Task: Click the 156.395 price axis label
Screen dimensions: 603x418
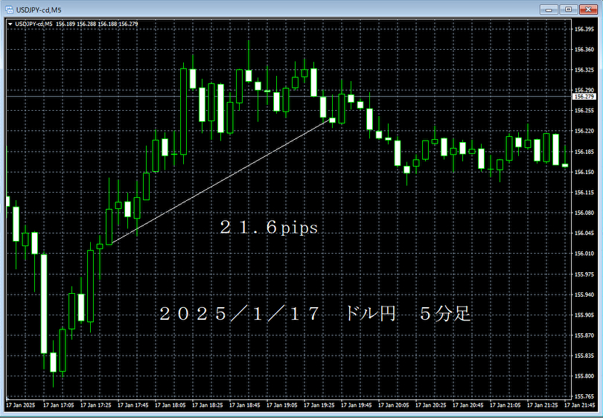Action: 584,29
